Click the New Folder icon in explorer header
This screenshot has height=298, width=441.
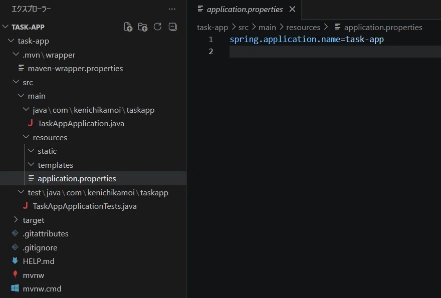point(143,27)
